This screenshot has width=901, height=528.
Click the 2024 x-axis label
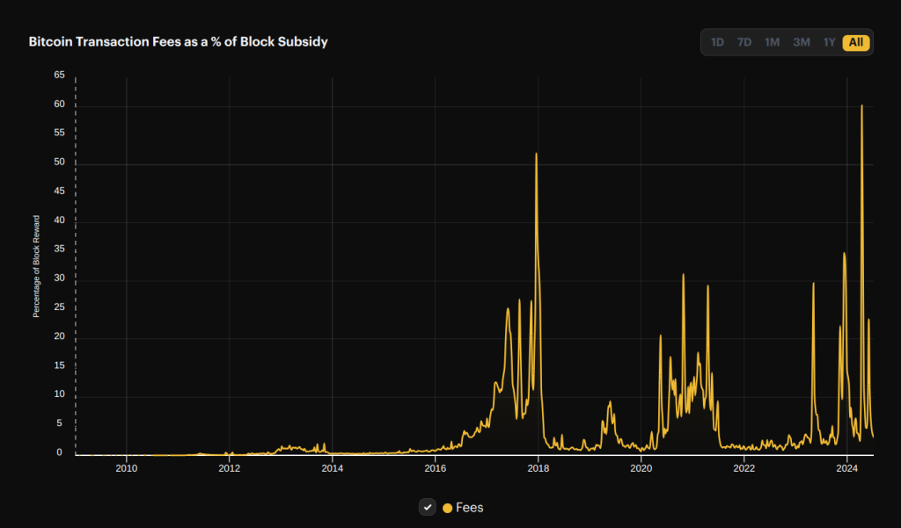847,468
